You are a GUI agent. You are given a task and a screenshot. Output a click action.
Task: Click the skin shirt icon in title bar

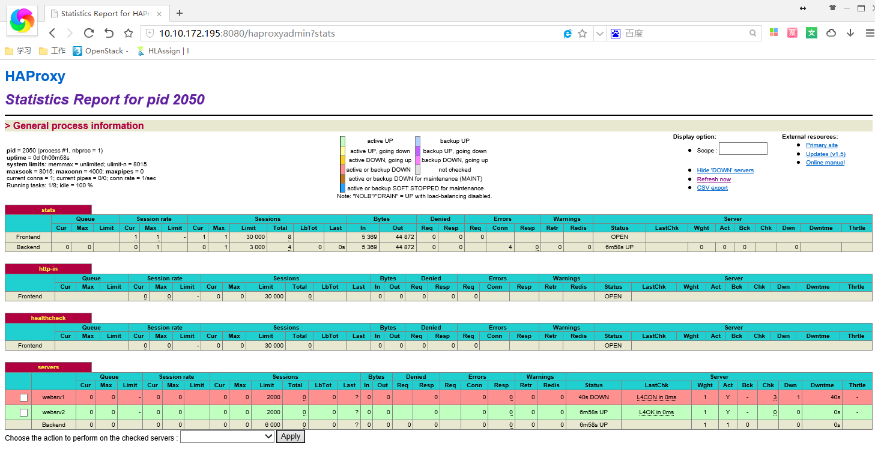832,8
